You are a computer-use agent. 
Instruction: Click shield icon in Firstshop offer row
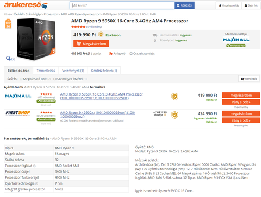coord(175,115)
